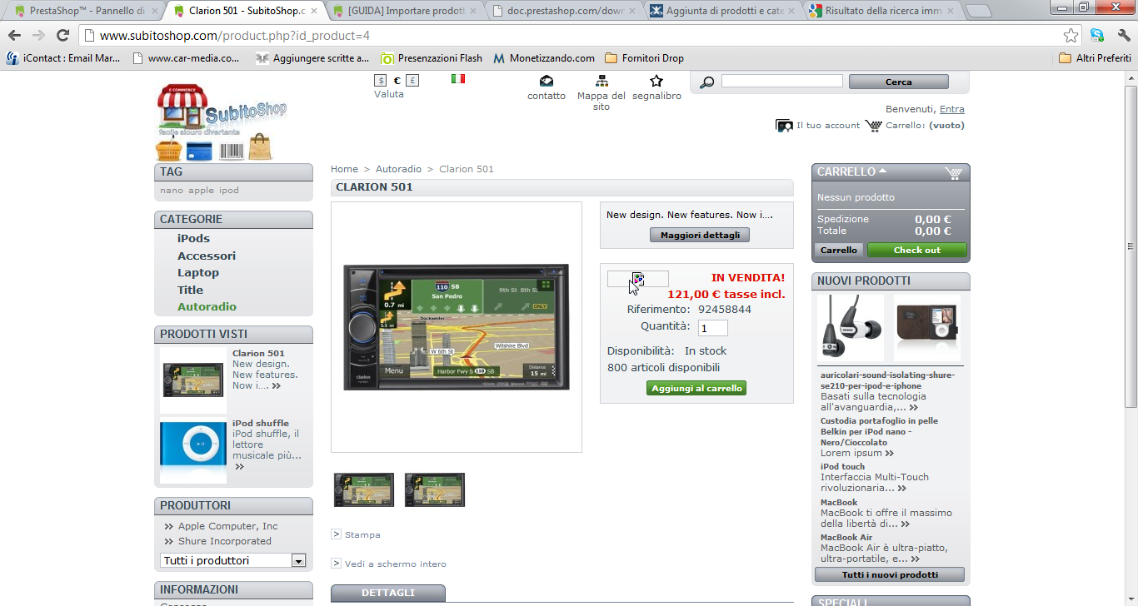The height and width of the screenshot is (606, 1138).
Task: Open the iPods category
Action: tap(193, 238)
